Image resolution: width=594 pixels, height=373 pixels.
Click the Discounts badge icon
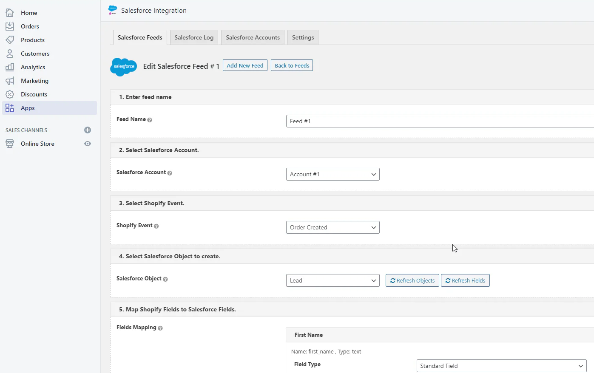10,94
